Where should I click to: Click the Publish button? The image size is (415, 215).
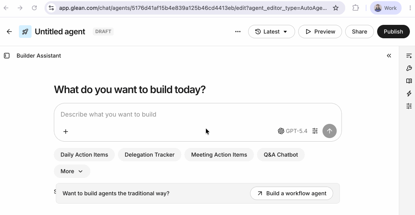(x=393, y=32)
